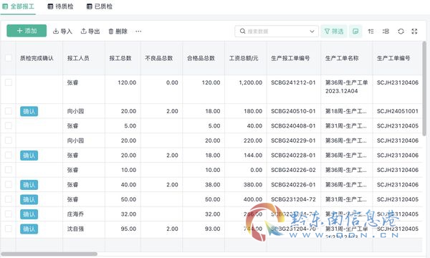
Task: Expand the search field dropdown arrow
Action: [x=312, y=32]
